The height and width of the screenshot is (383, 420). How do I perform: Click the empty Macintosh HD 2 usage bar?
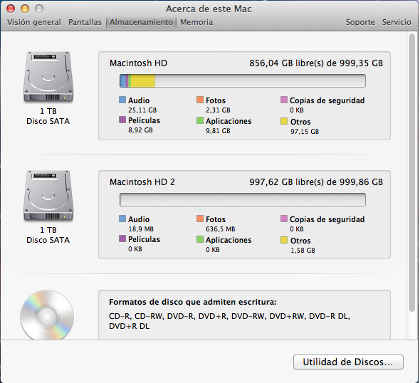click(243, 199)
